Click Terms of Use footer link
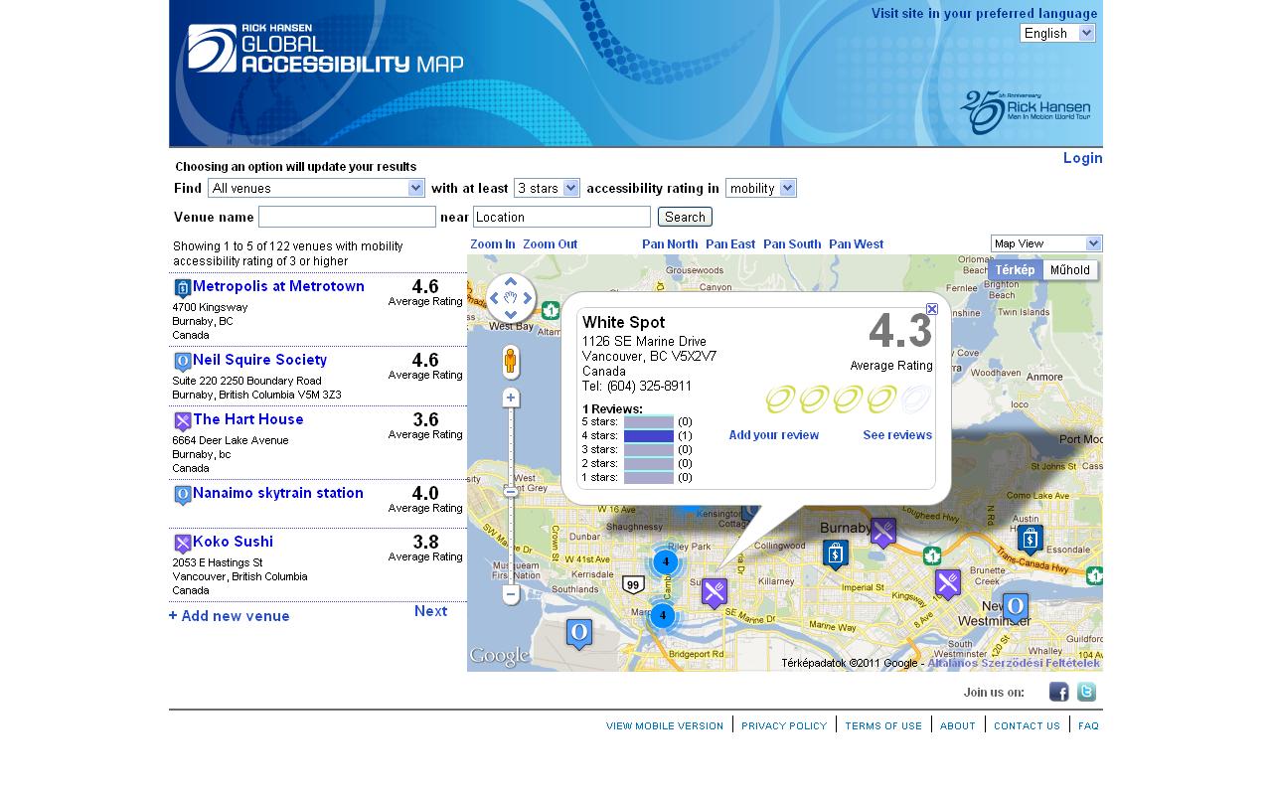Image resolution: width=1272 pixels, height=795 pixels. point(883,725)
